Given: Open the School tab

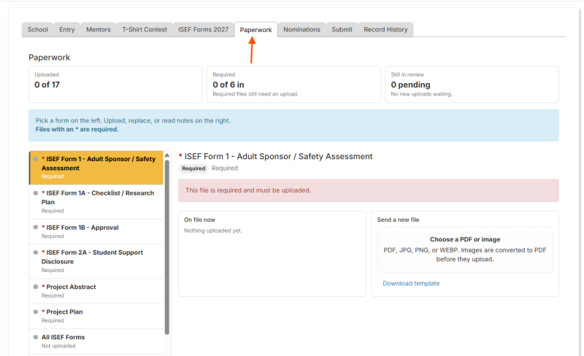Looking at the screenshot, I should click(x=38, y=29).
